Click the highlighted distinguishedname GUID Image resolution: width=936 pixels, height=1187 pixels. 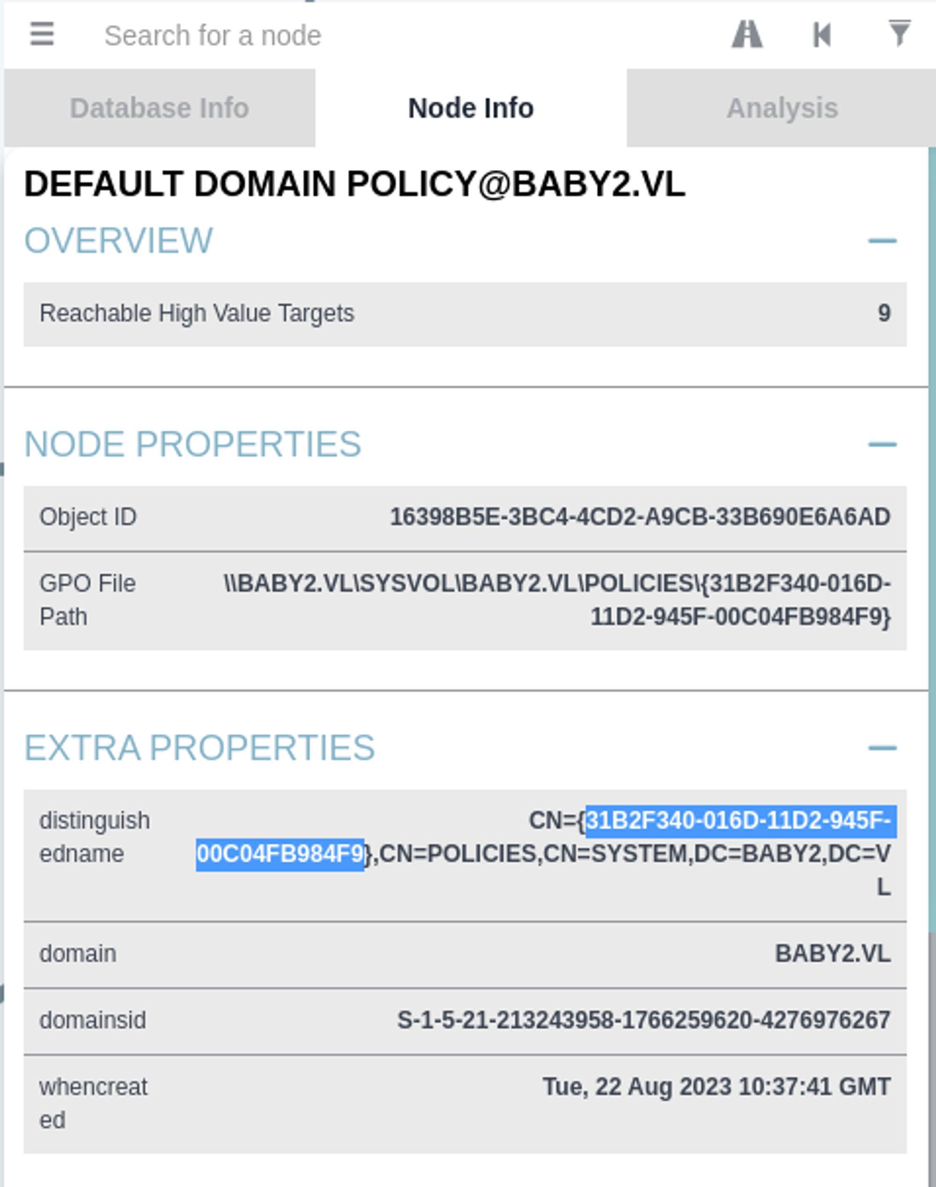[740, 821]
